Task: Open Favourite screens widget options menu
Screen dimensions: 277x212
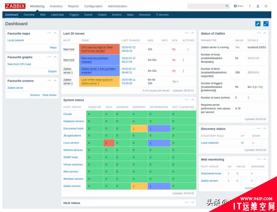Action: [49, 81]
